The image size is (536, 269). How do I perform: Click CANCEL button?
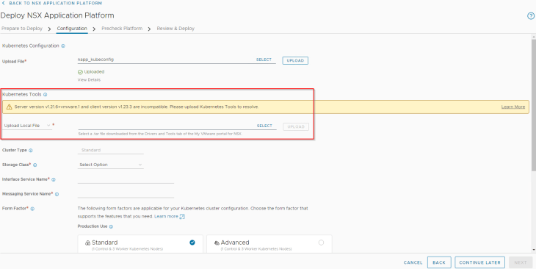point(413,262)
